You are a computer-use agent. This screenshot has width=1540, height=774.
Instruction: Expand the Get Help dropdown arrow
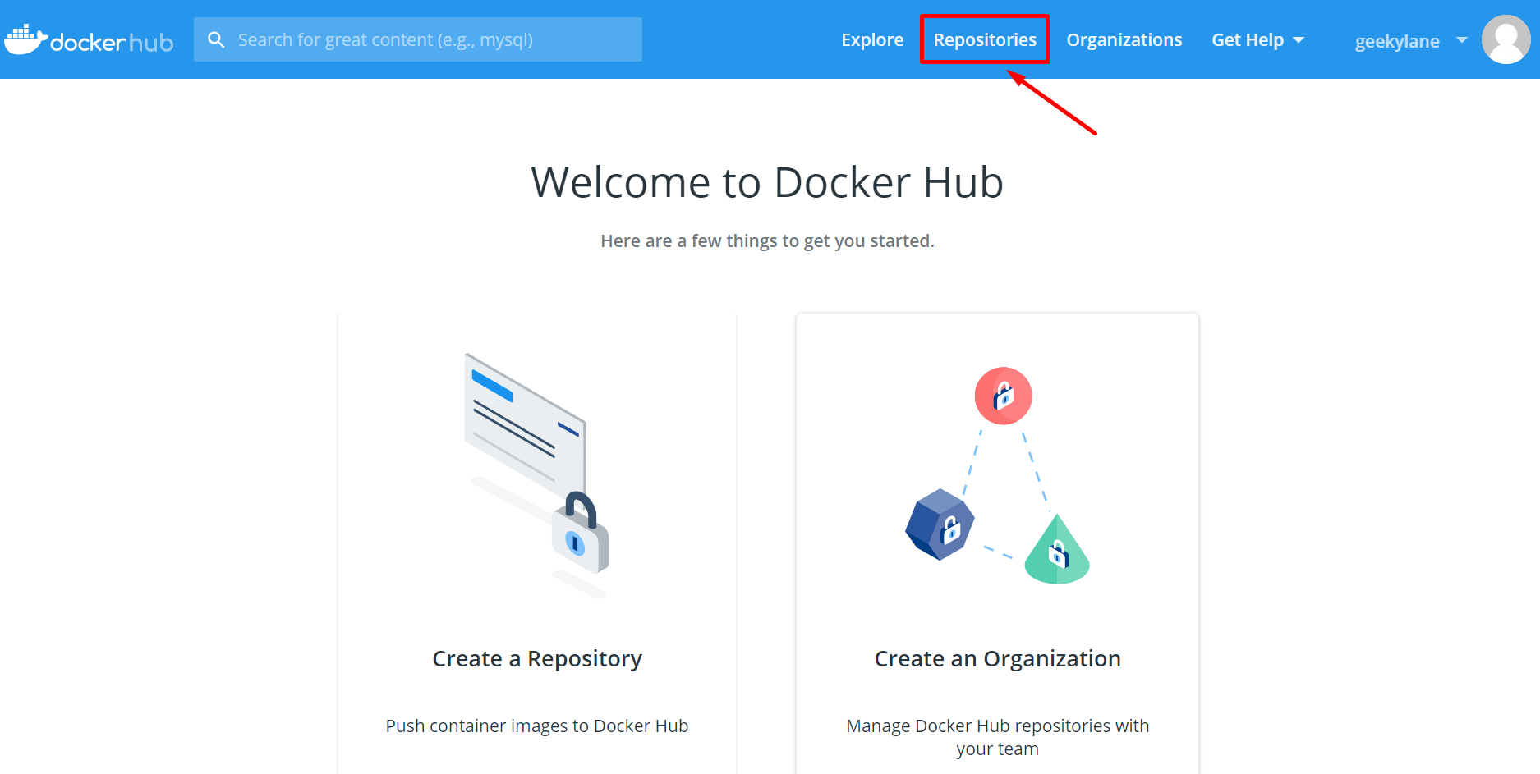coord(1299,39)
